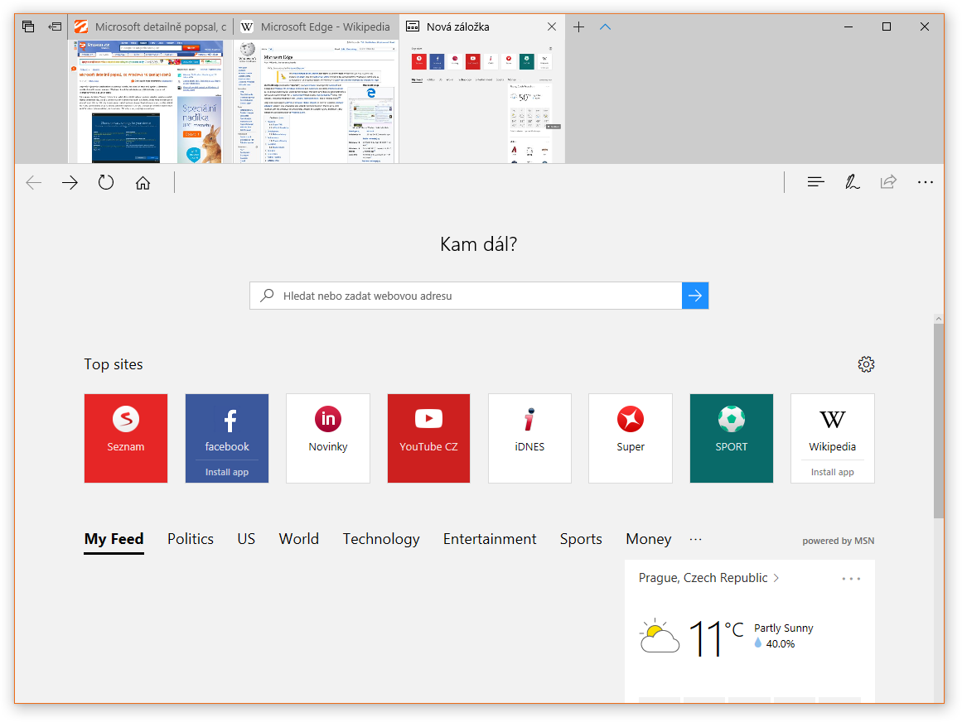This screenshot has width=962, height=722.
Task: Open a new tab with plus button
Action: [578, 27]
